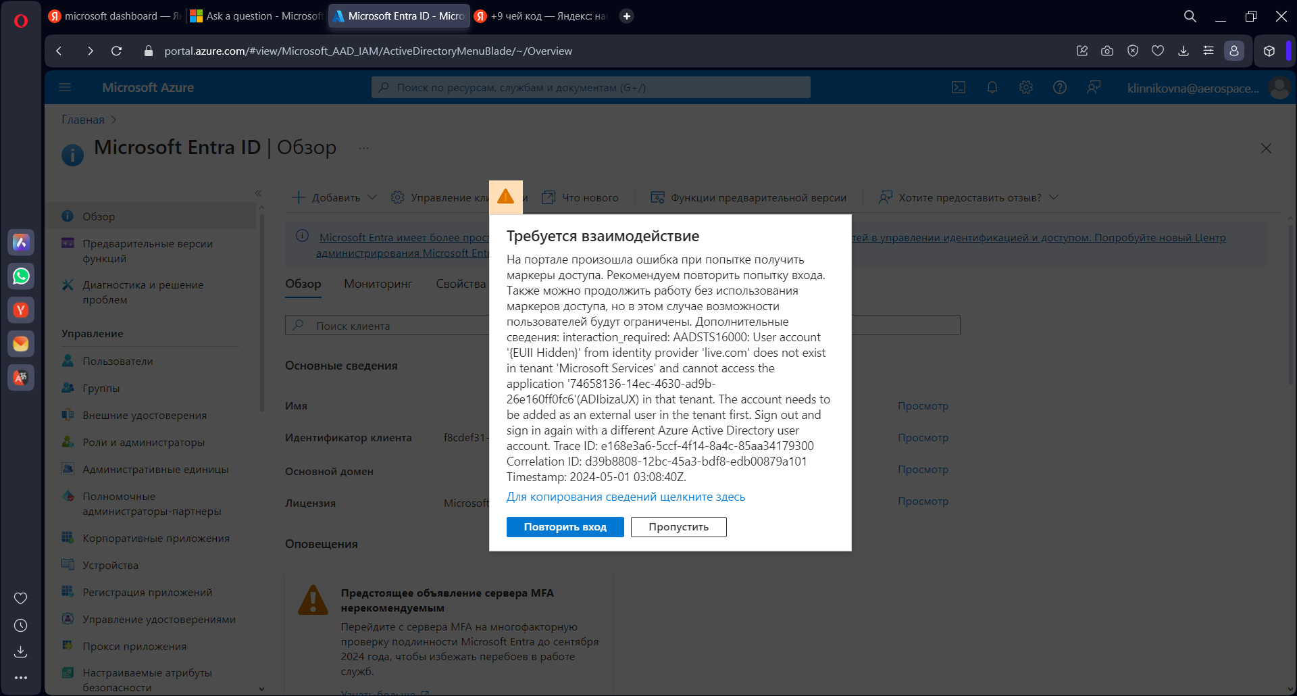
Task: Open the account menu klinnikovna@aerospace
Action: click(1207, 88)
